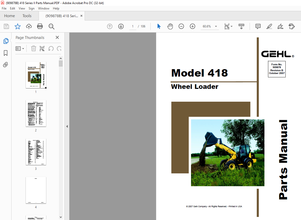Open the thumbnails options menu dropdown
Image resolution: width=301 pixels, height=220 pixels.
click(20, 48)
